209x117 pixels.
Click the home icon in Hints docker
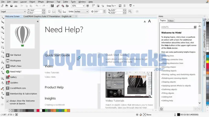pos(162,109)
